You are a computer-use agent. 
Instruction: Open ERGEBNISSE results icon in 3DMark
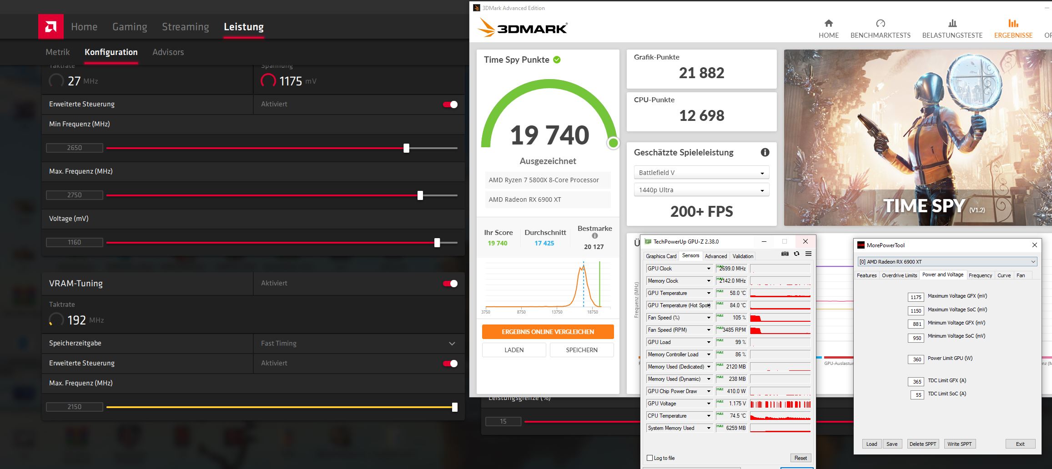tap(1013, 23)
